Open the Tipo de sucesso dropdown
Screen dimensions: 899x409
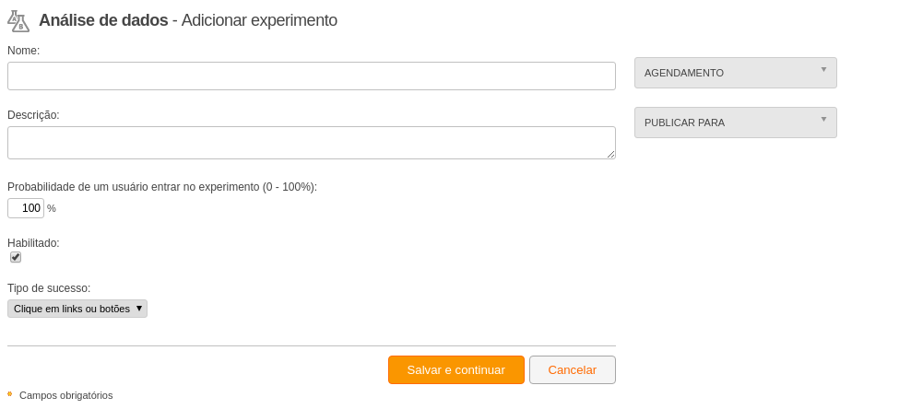pos(77,309)
